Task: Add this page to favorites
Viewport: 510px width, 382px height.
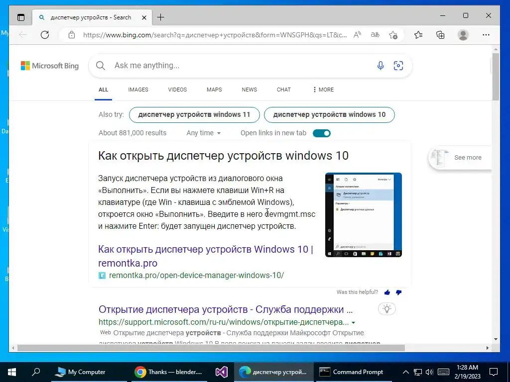Action: (393, 35)
